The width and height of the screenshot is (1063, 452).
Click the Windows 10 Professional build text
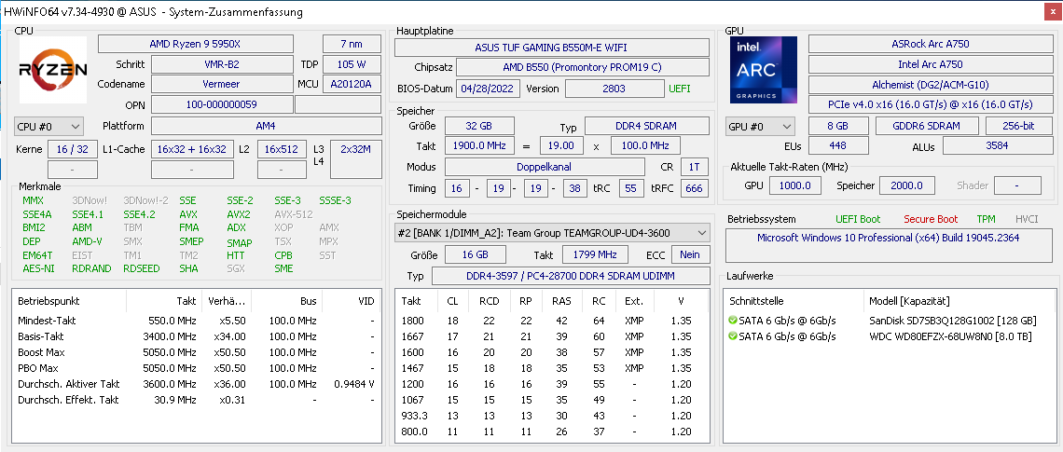click(888, 238)
